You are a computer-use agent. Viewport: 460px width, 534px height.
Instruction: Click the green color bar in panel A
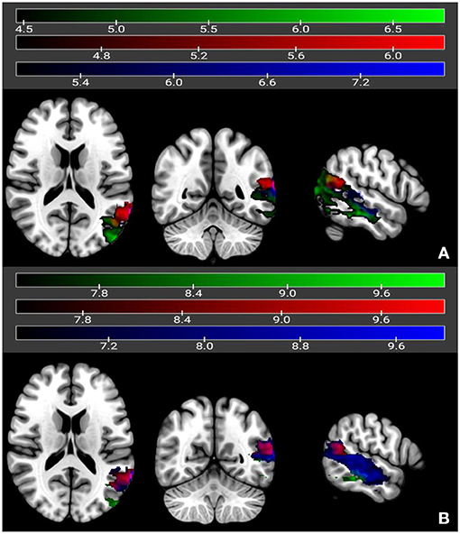[230, 16]
